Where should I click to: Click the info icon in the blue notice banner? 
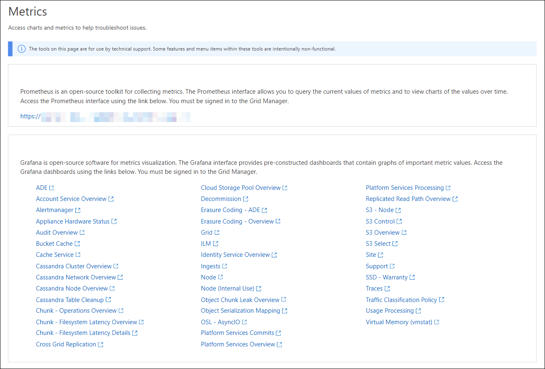pyautogui.click(x=21, y=49)
